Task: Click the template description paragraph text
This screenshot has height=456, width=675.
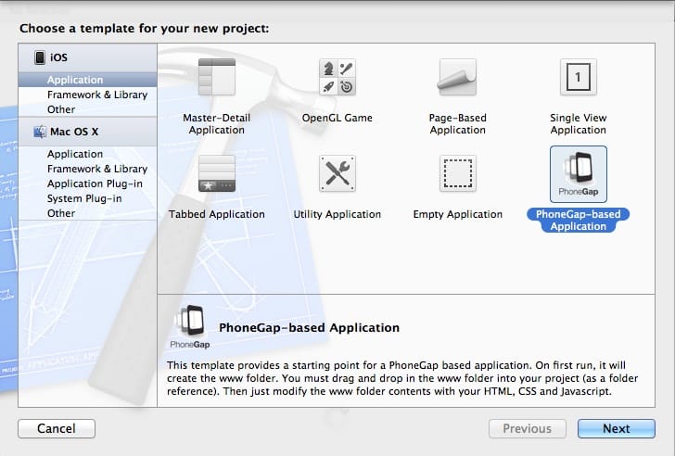Action: point(402,378)
